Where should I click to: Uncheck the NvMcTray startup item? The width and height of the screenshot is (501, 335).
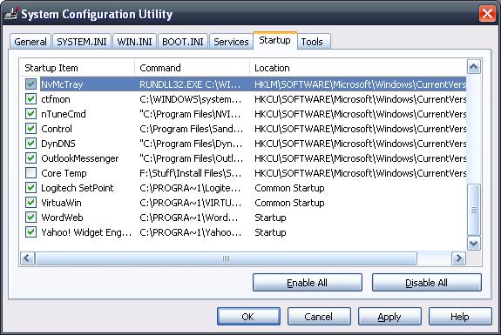click(x=30, y=84)
